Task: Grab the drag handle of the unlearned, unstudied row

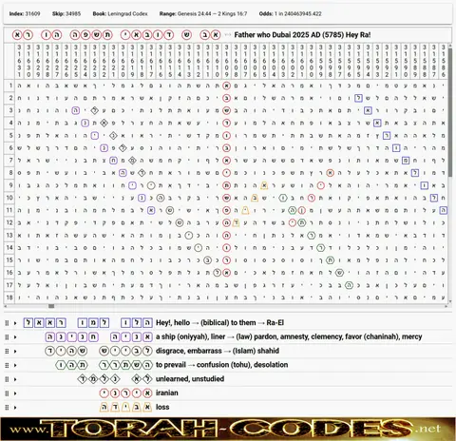Action: pos(7,379)
